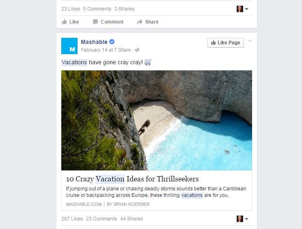Viewport: 302px width, 229px height.
Task: Open the February 14 at 7:30am timestamp
Action: (x=106, y=50)
